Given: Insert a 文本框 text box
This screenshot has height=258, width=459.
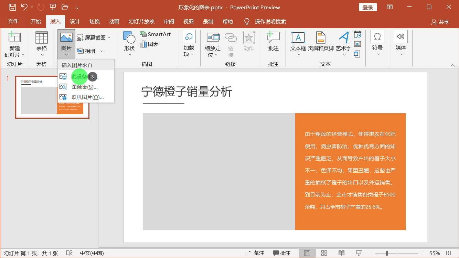Looking at the screenshot, I should [x=298, y=45].
